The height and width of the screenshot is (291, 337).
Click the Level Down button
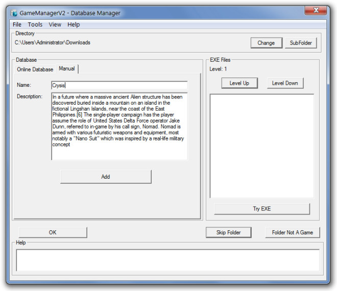[x=285, y=83]
